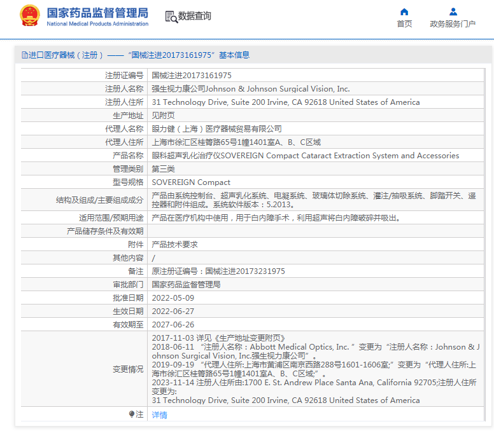Select the 注册证编号 label
Viewport: 494px width, 431px height.
point(124,76)
